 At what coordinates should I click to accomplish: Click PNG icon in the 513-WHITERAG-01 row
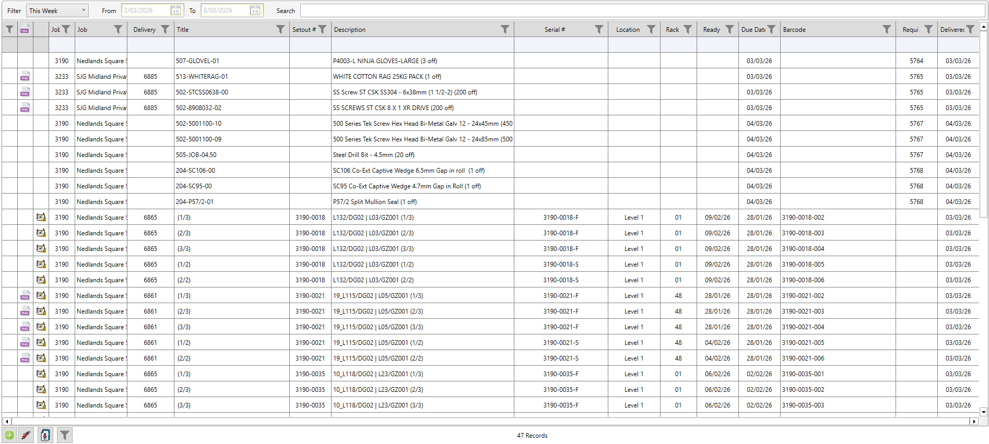coord(25,77)
